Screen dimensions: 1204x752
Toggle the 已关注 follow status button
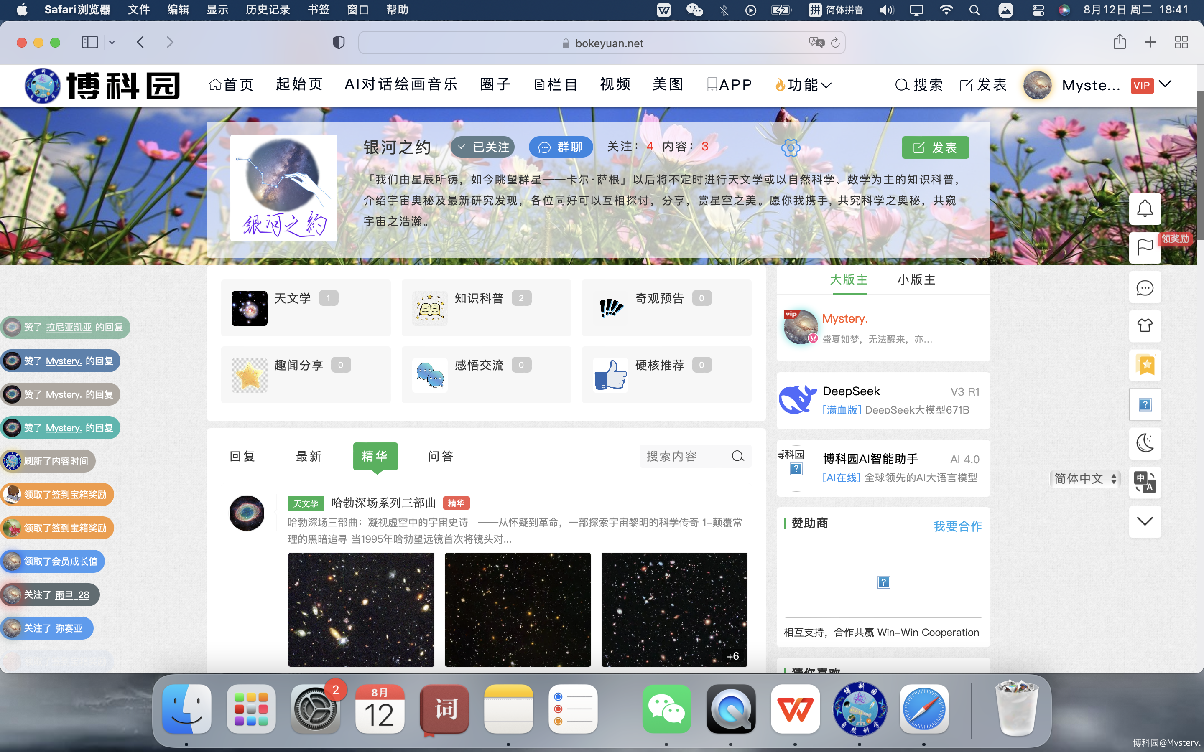[x=482, y=147]
